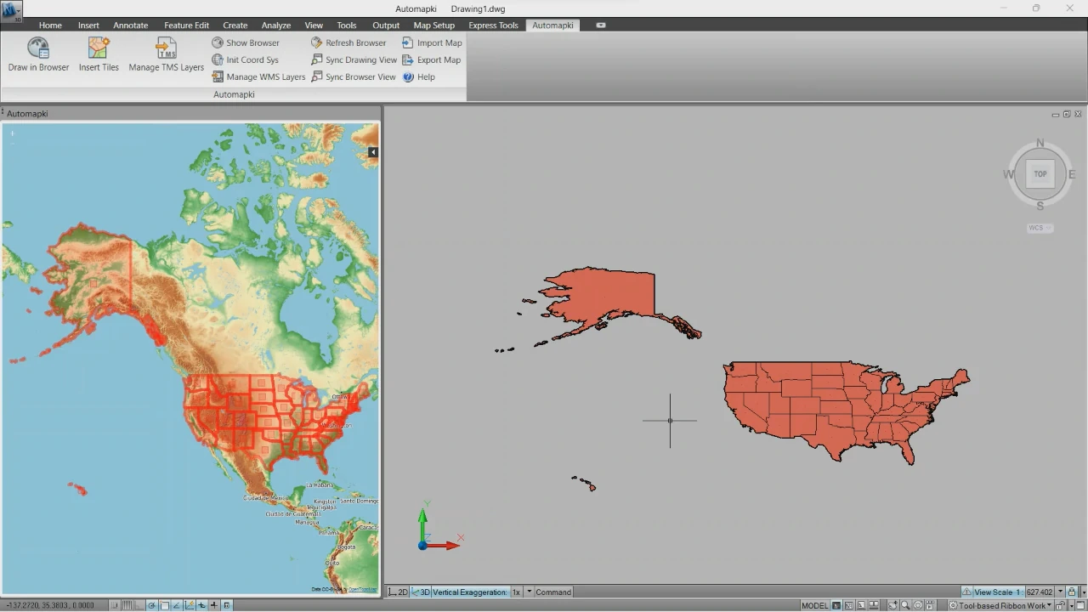The image size is (1088, 612).
Task: Click the View Scale value field
Action: (1039, 592)
